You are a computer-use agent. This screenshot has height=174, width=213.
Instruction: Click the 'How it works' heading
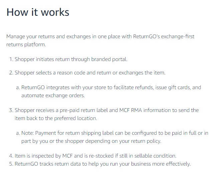(38, 12)
